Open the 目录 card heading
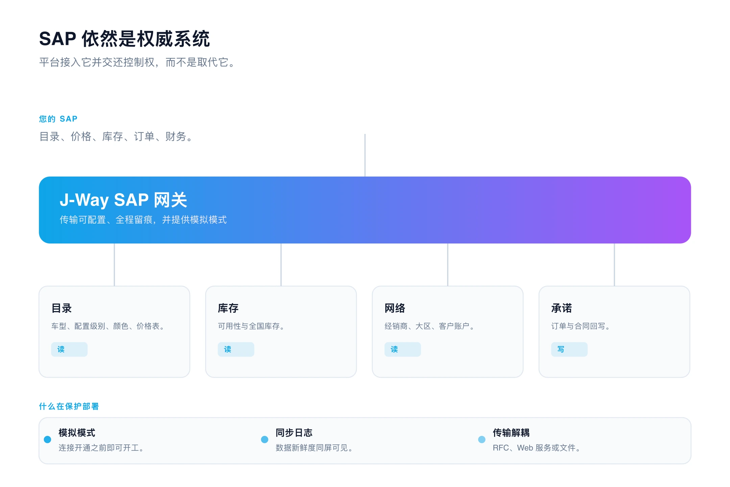 pos(62,308)
